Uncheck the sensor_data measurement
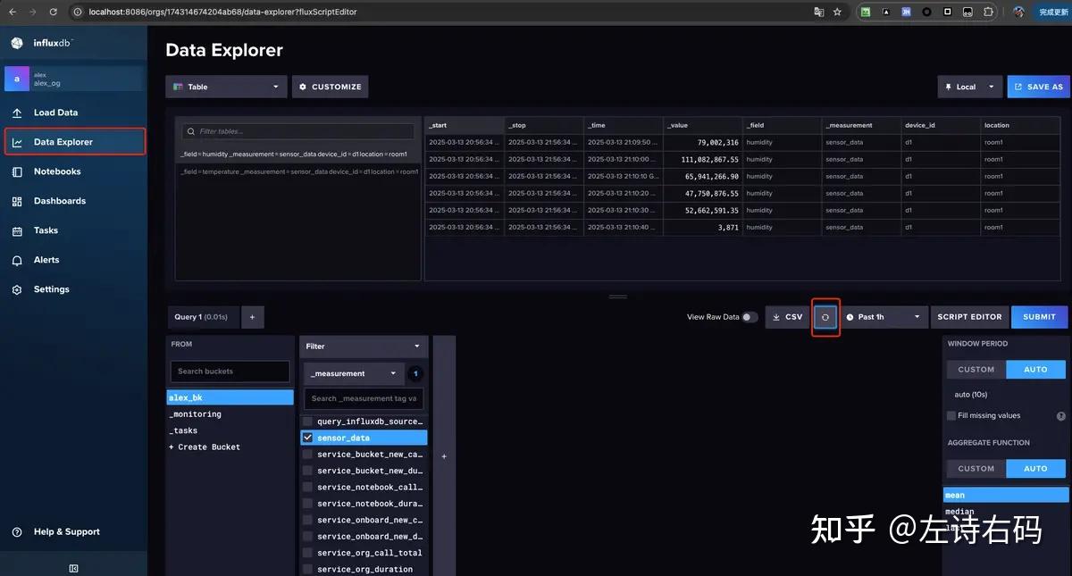 pyautogui.click(x=307, y=438)
